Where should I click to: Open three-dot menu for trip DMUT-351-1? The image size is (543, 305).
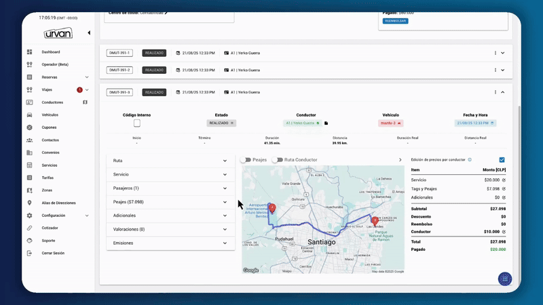[x=495, y=53]
